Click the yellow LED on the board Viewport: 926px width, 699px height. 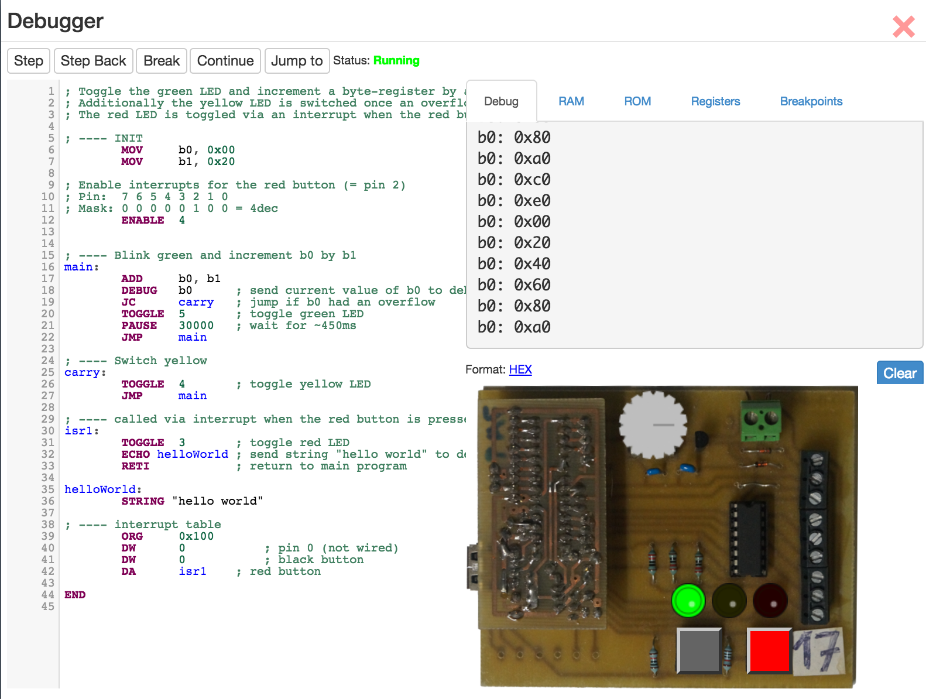tap(729, 601)
